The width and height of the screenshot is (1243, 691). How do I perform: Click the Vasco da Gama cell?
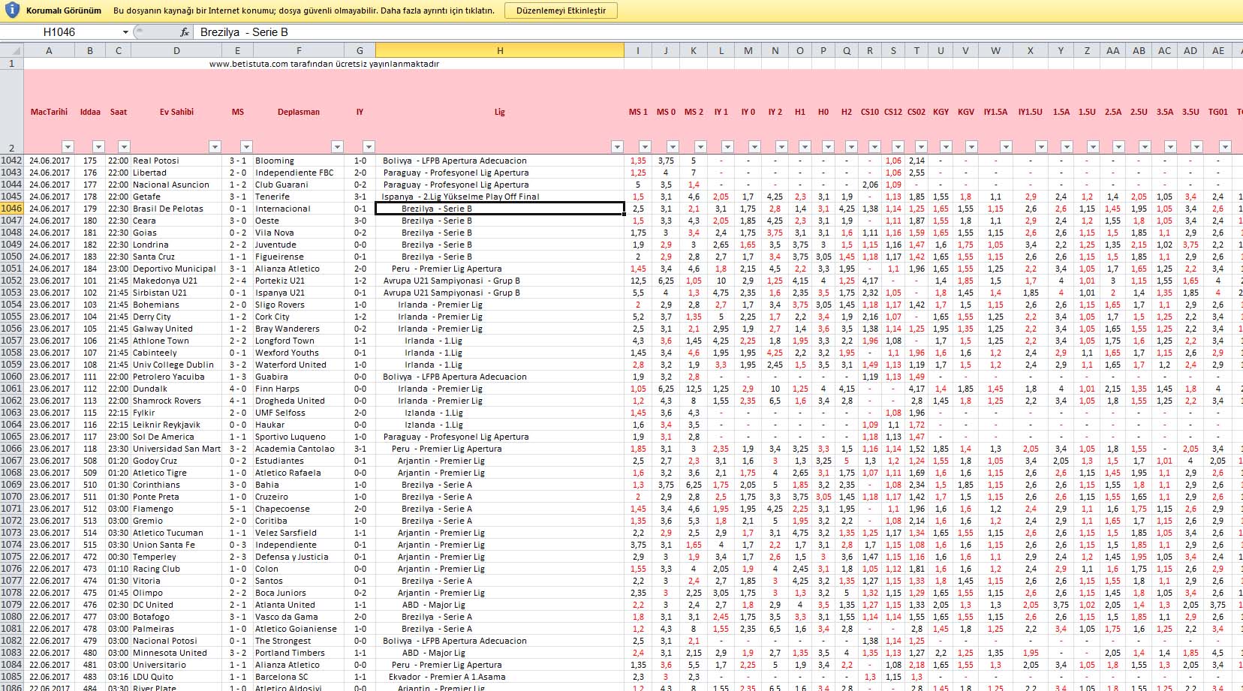299,617
